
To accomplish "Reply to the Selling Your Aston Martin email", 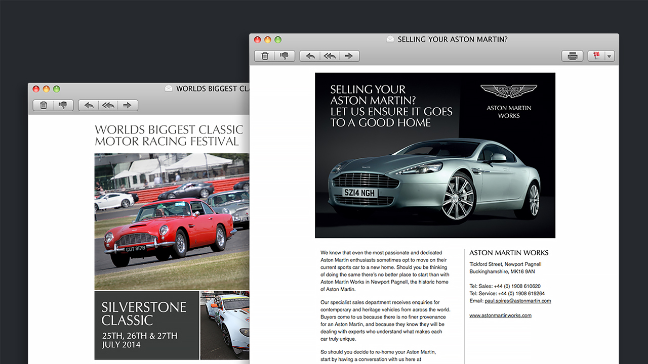I will (310, 56).
